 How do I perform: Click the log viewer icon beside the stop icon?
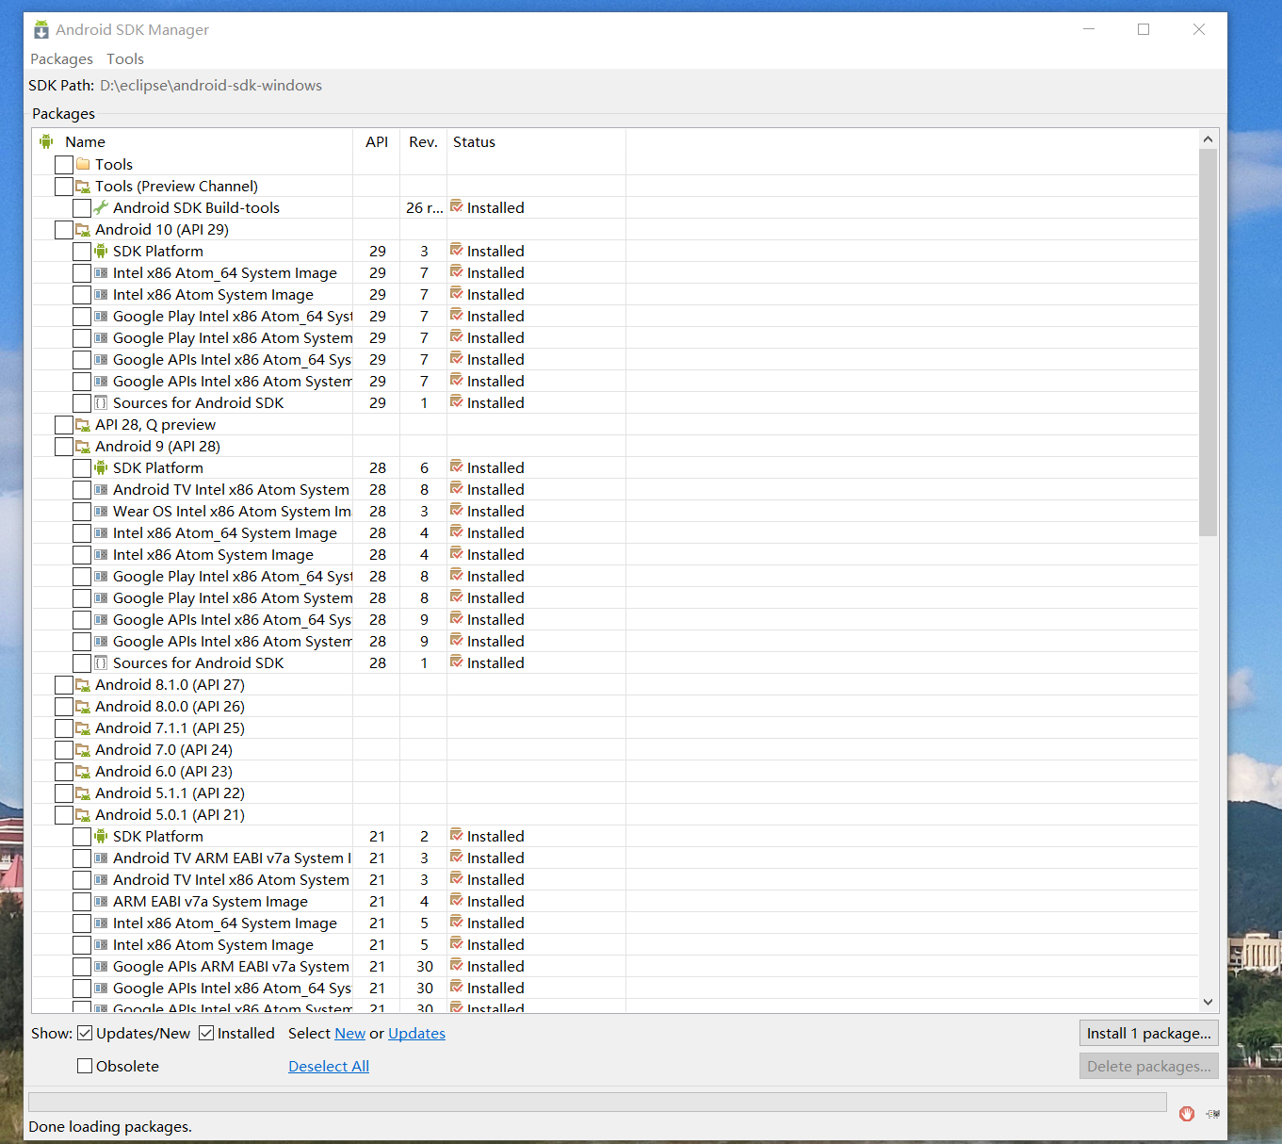click(1212, 1113)
